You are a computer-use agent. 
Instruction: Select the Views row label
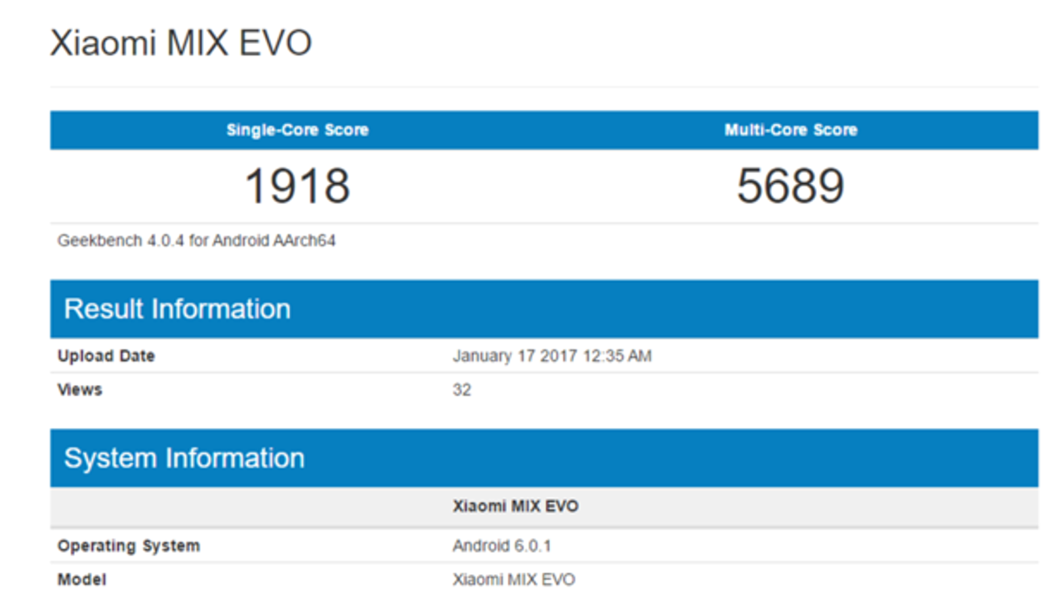(x=80, y=390)
